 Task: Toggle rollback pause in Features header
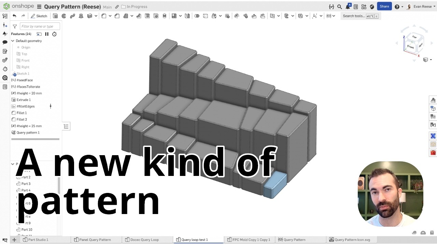tap(47, 34)
